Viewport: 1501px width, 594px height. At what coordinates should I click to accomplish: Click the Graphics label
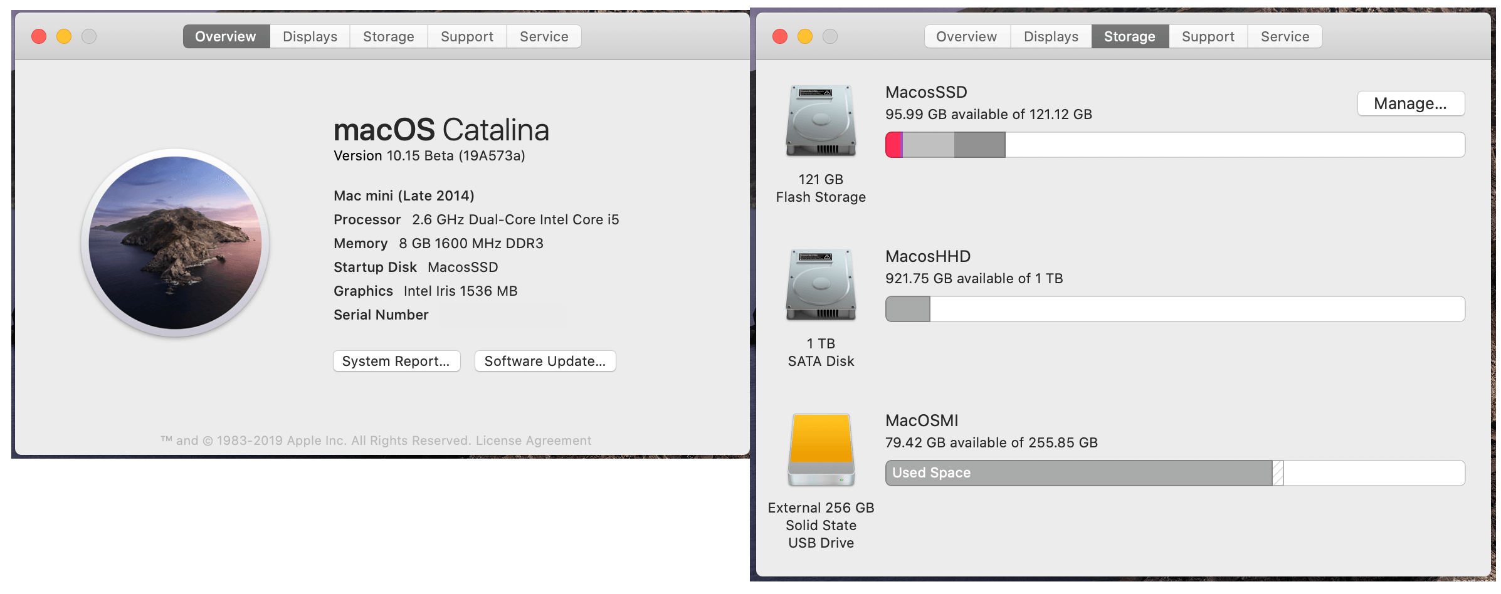(363, 291)
